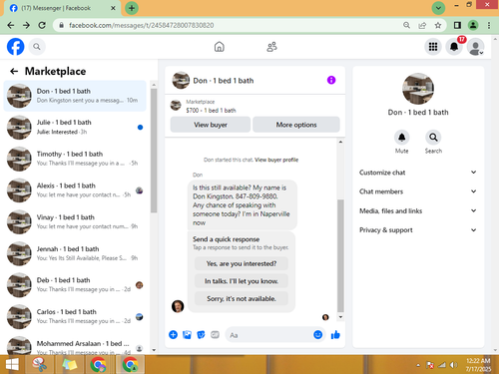The image size is (499, 374).
Task: Reload the page in Chrome
Action: point(42,25)
